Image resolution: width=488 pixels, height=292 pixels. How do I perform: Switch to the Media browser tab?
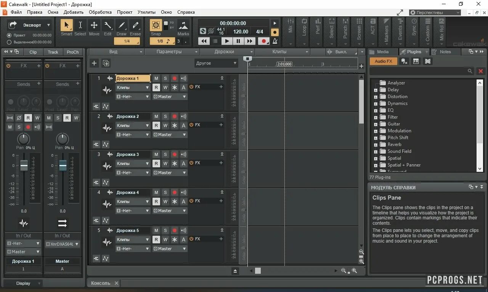click(x=383, y=52)
